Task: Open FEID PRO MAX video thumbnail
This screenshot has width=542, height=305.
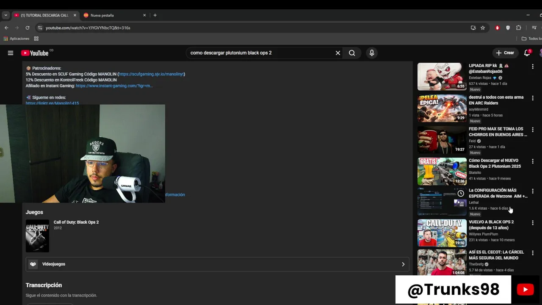Action: click(442, 140)
